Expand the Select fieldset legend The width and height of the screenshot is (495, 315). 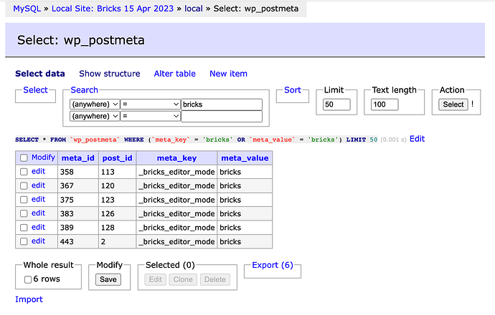point(35,89)
